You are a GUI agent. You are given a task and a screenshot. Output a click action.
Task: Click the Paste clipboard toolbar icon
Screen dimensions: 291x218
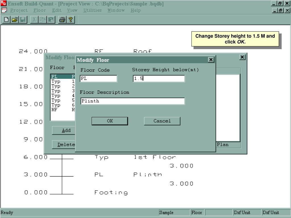[51, 20]
